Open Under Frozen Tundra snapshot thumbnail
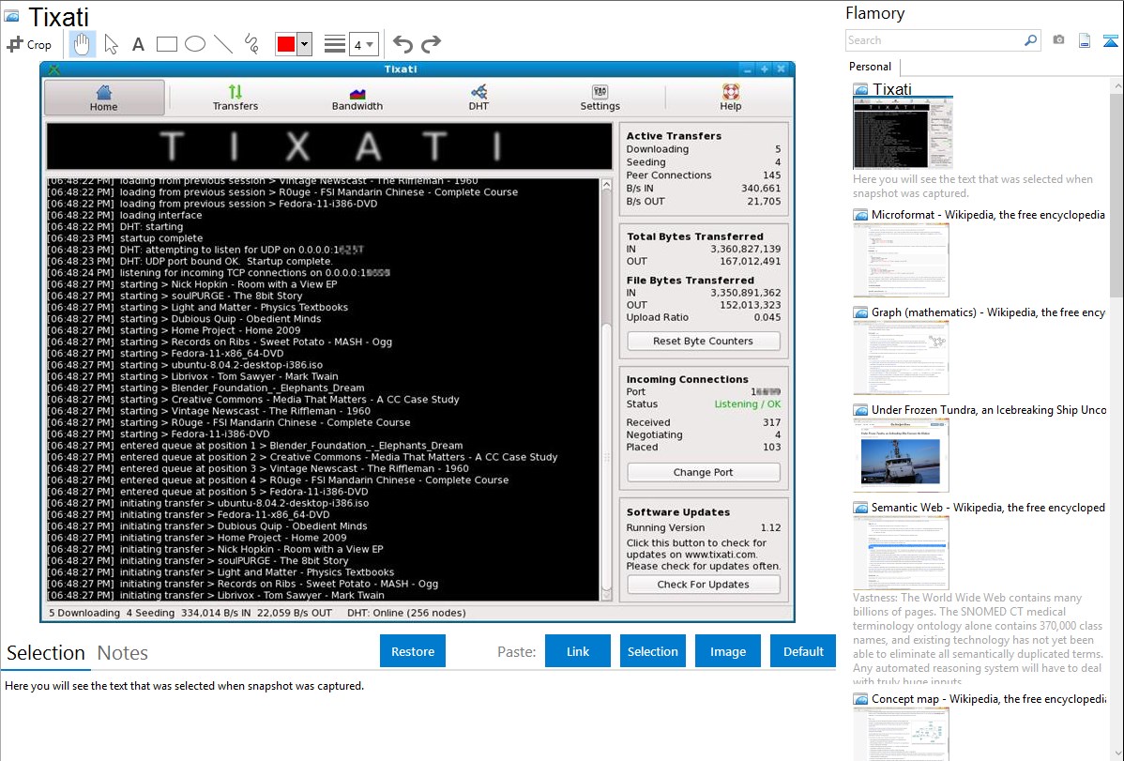 (901, 455)
